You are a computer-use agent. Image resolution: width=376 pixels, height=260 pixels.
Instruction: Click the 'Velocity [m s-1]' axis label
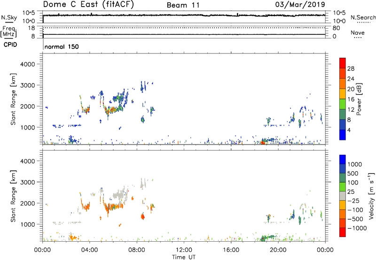[x=371, y=196]
